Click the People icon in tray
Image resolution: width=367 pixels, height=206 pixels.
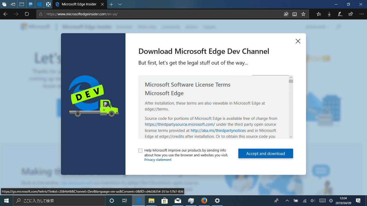(276, 201)
